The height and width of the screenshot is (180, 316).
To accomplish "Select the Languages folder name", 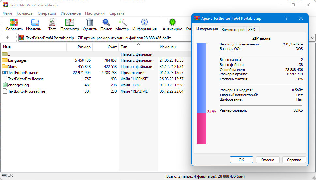I will [x=17, y=60].
